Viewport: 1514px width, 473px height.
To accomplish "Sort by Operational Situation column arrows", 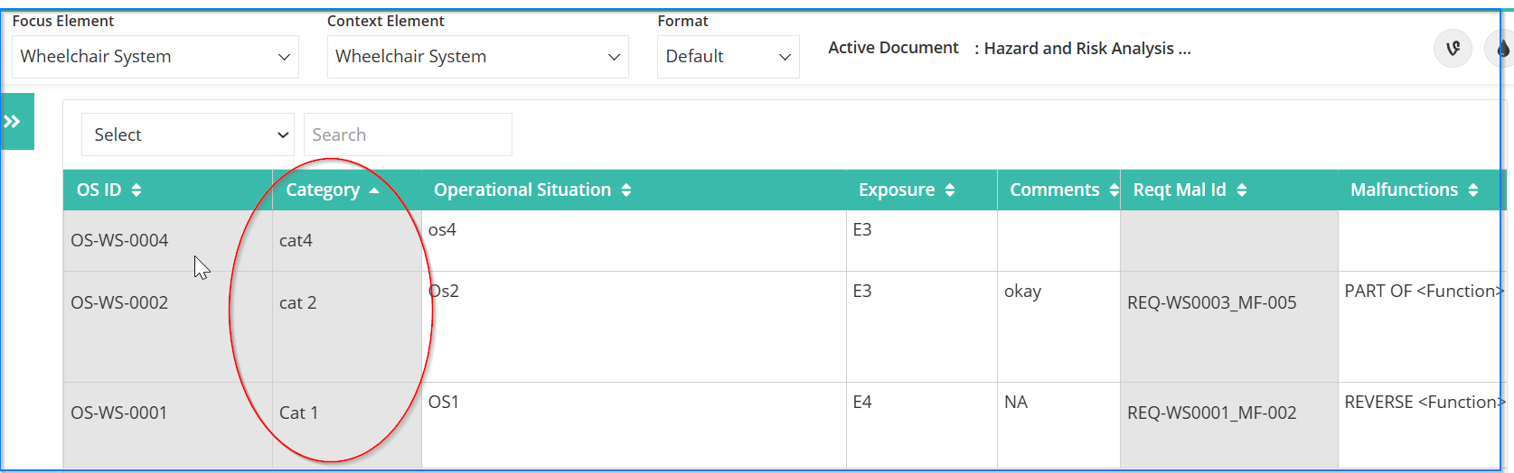I will point(626,190).
